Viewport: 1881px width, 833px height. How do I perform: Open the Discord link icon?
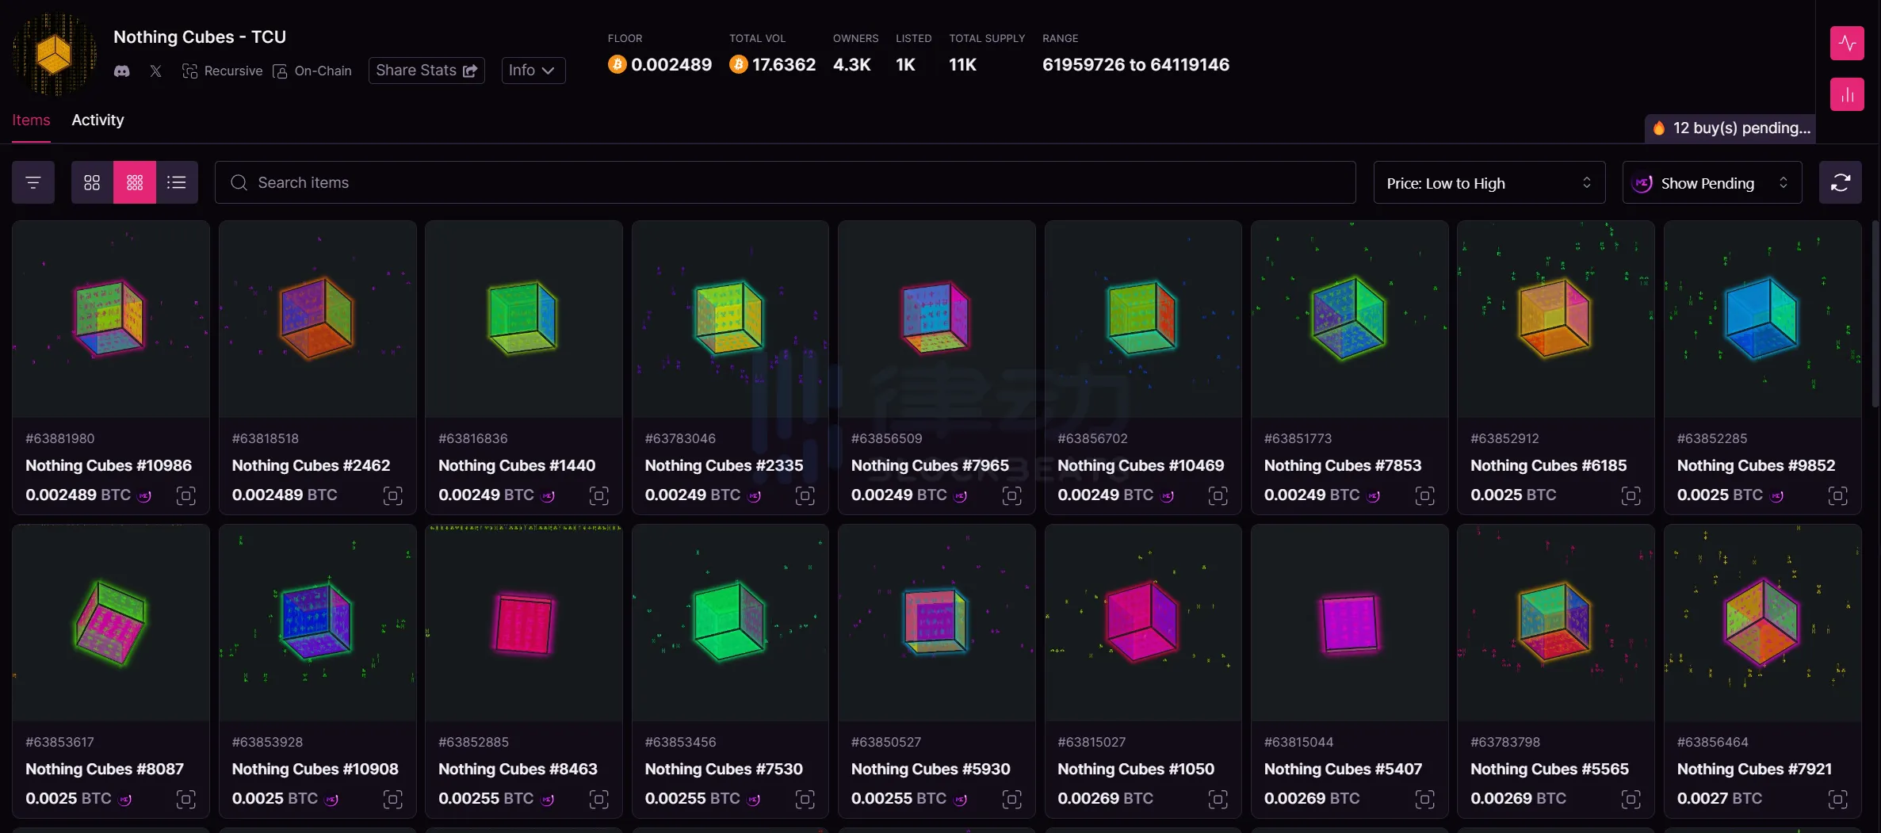click(x=122, y=71)
